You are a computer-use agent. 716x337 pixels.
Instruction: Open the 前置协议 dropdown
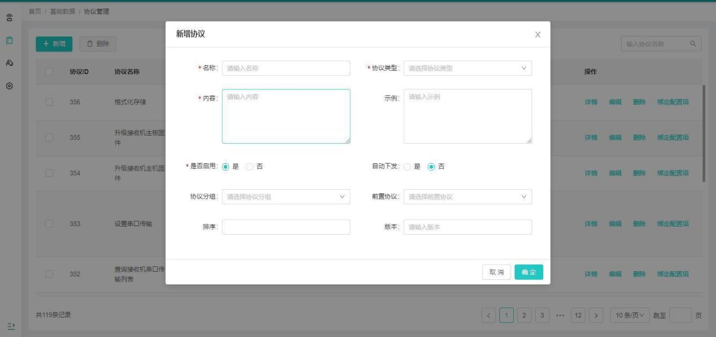point(467,197)
